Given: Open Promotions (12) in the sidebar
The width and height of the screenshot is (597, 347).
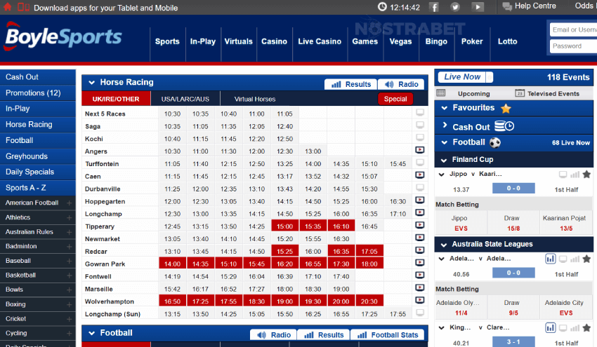Looking at the screenshot, I should click(x=38, y=93).
